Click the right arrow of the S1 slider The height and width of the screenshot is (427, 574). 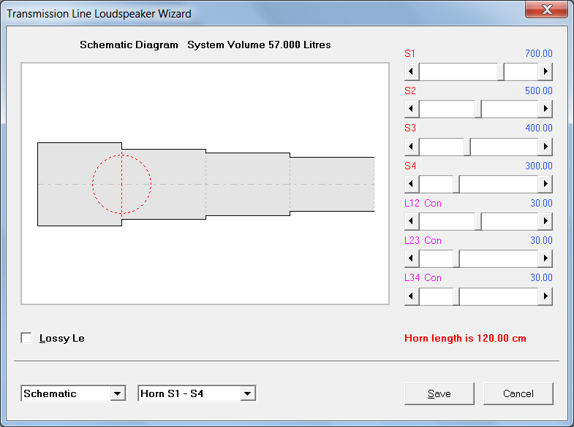(x=545, y=72)
